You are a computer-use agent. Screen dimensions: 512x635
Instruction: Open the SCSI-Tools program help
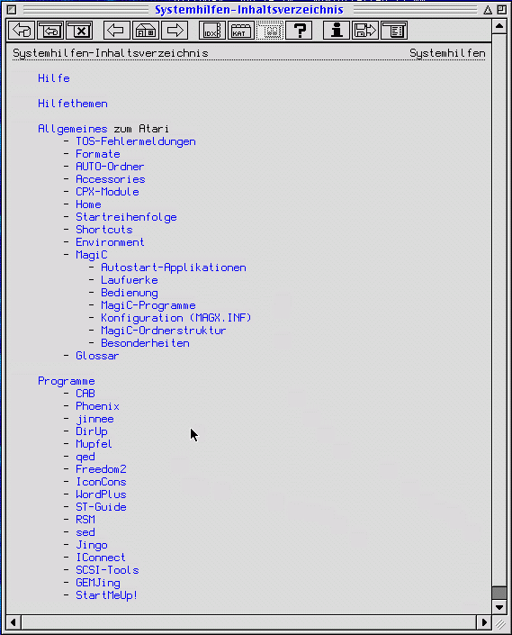click(x=108, y=570)
